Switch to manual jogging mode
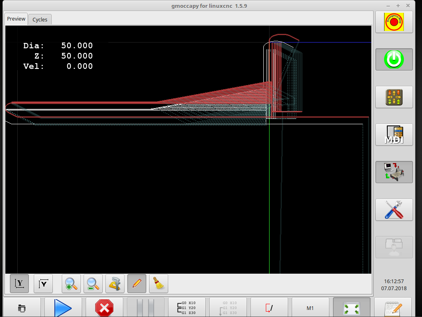Viewport: 422px width, 317px height. [394, 97]
